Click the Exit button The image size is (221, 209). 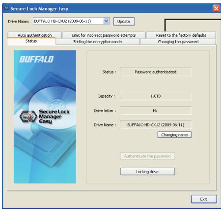204,199
